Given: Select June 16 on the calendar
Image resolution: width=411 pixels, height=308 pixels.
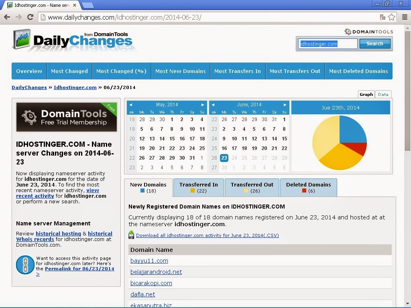Looking at the screenshot, I should coord(224,148).
